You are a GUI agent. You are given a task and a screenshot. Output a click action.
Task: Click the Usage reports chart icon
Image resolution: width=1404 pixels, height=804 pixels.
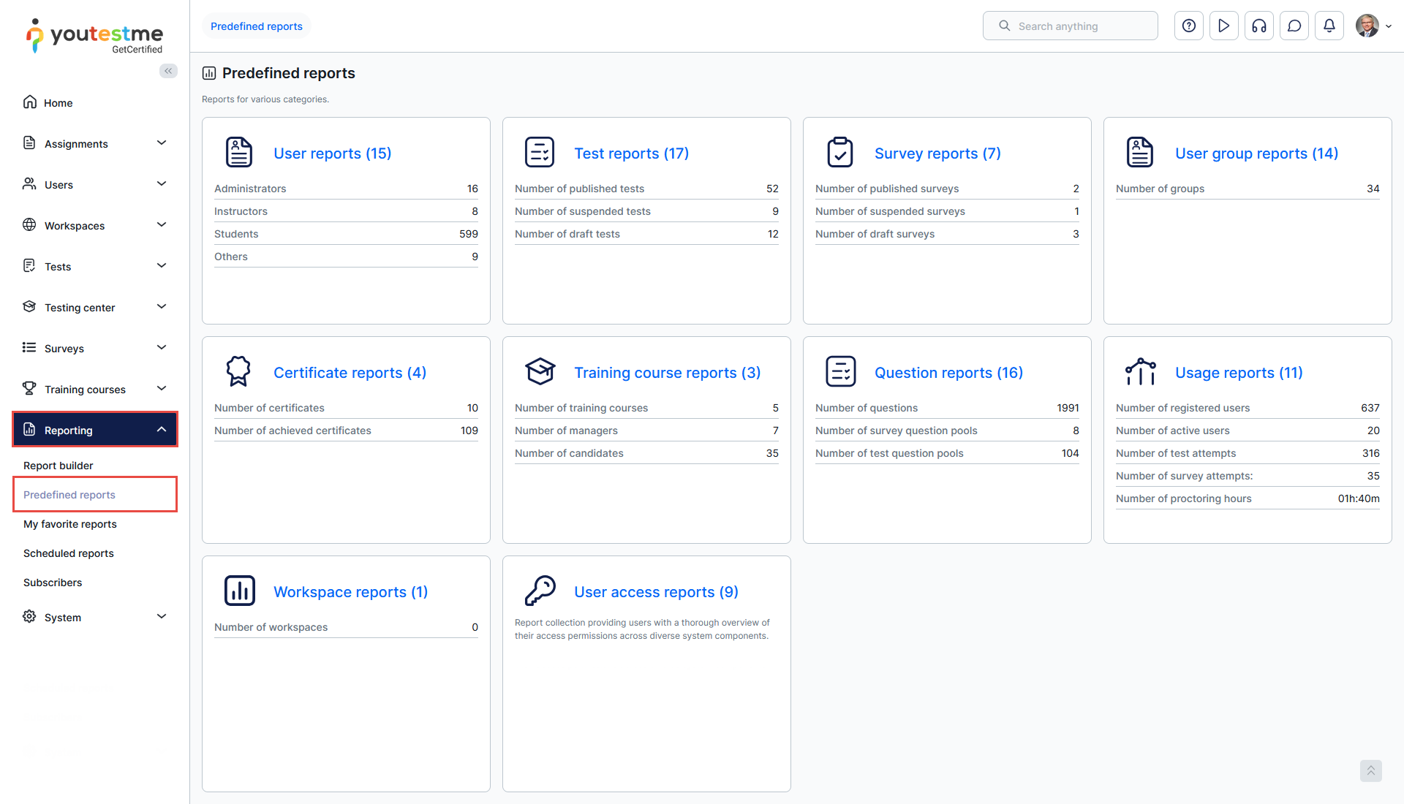(x=1140, y=372)
